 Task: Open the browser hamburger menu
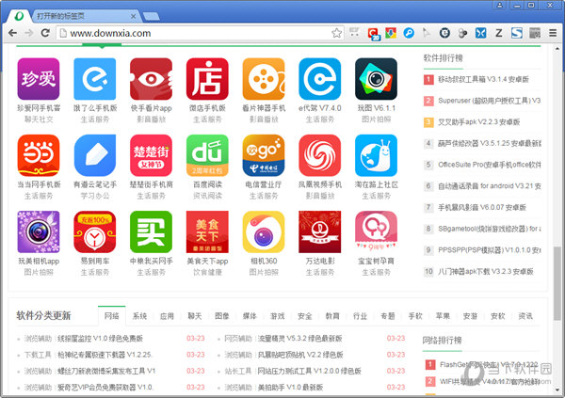pos(553,33)
